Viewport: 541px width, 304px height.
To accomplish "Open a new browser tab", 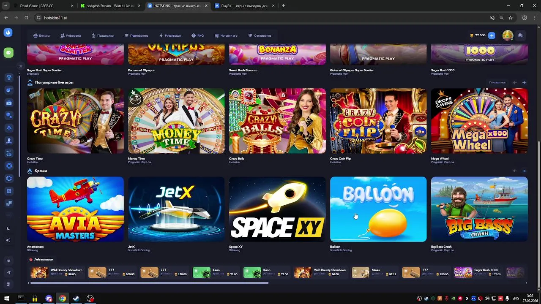I will (x=283, y=6).
